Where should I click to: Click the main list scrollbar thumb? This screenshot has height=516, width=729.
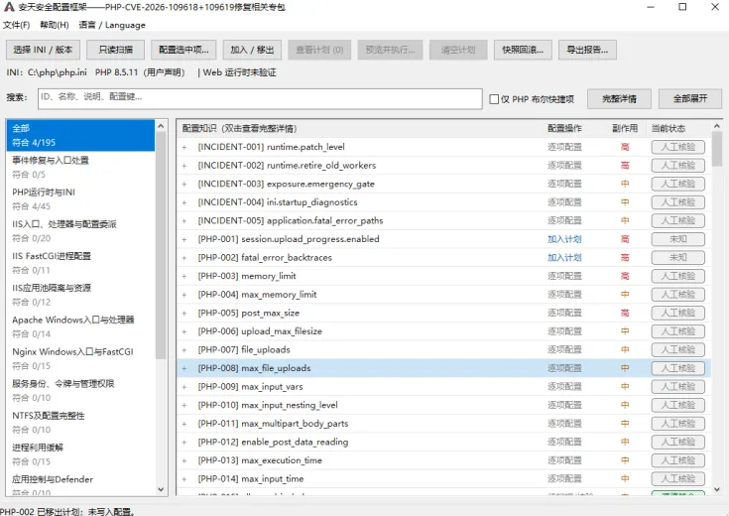[717, 149]
